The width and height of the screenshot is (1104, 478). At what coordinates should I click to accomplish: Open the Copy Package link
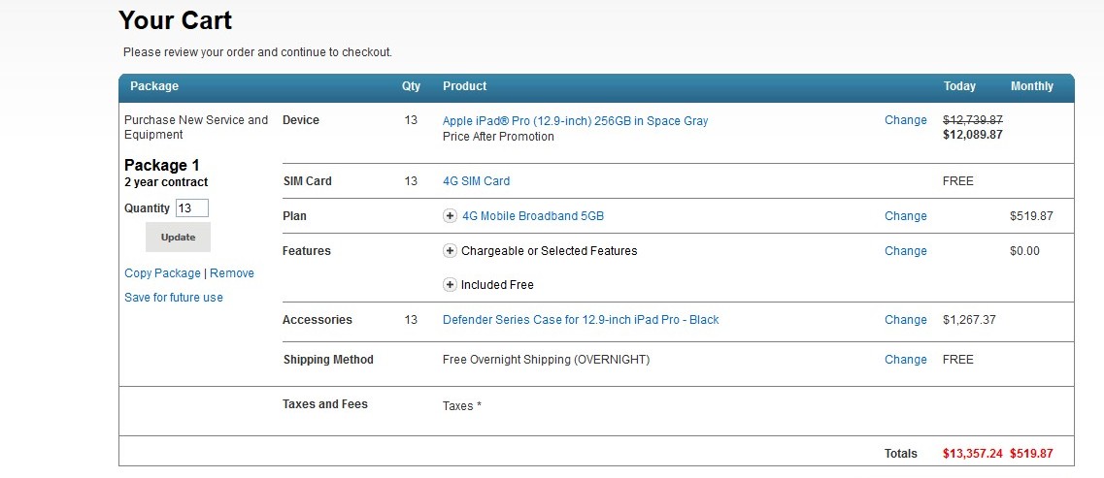(x=162, y=273)
